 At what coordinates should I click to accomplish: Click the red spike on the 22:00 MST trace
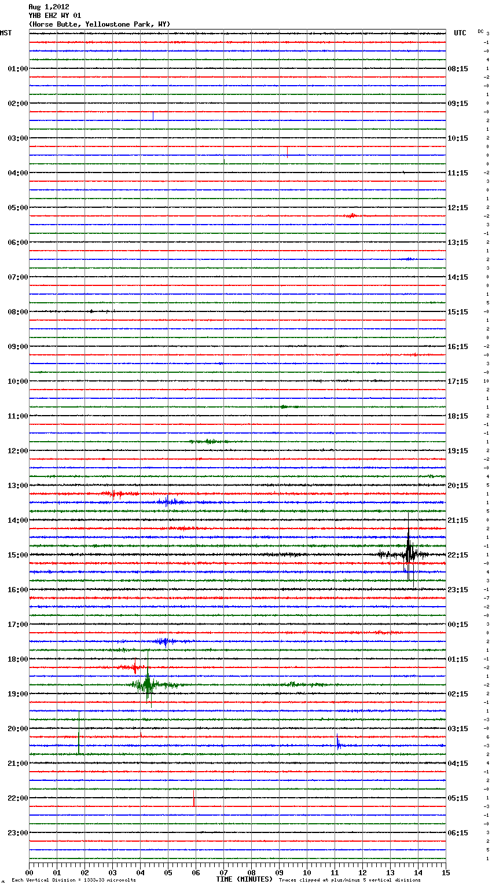[194, 798]
